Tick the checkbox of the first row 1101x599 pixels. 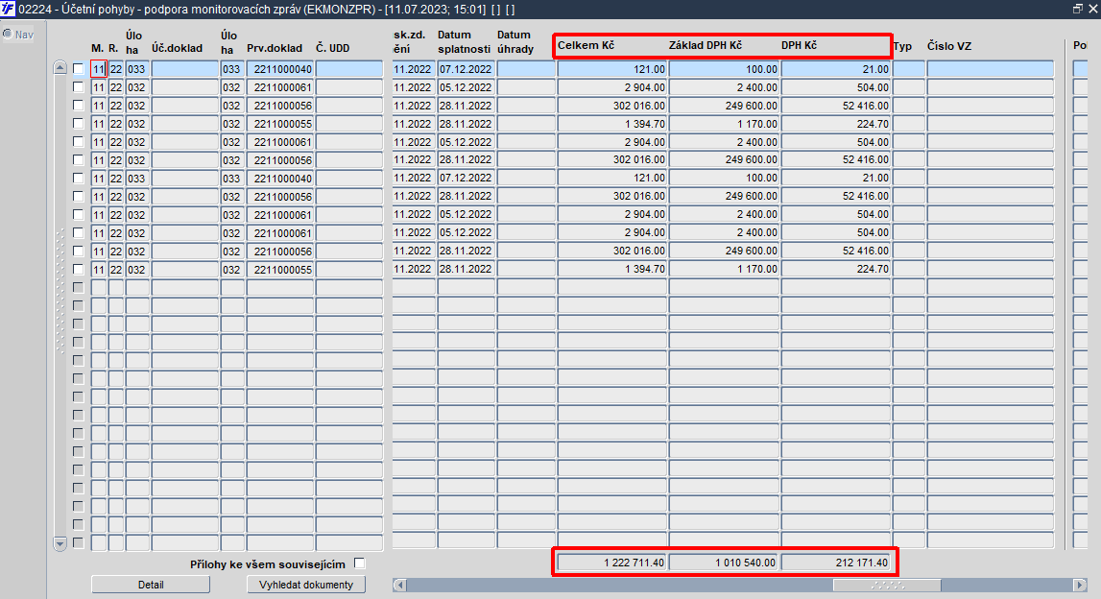click(x=78, y=69)
